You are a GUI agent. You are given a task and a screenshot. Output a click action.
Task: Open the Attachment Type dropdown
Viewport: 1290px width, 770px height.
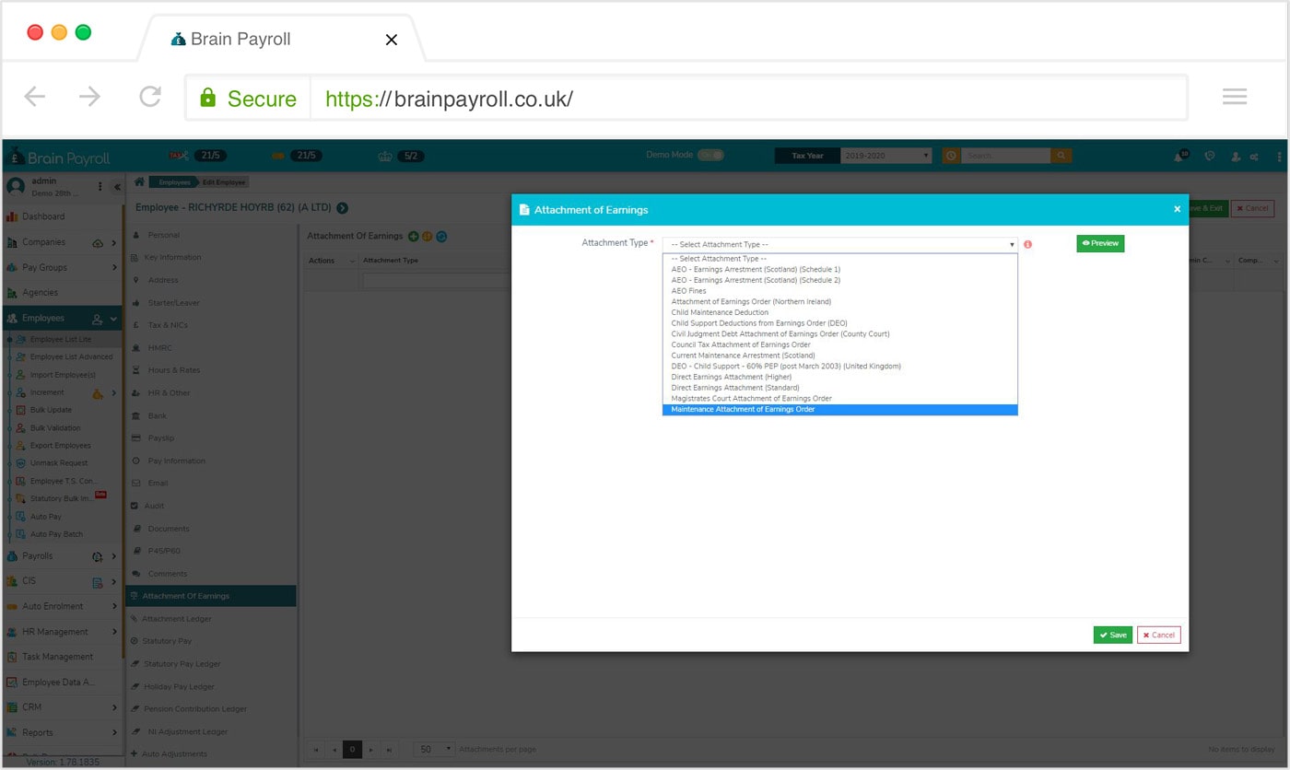click(839, 244)
